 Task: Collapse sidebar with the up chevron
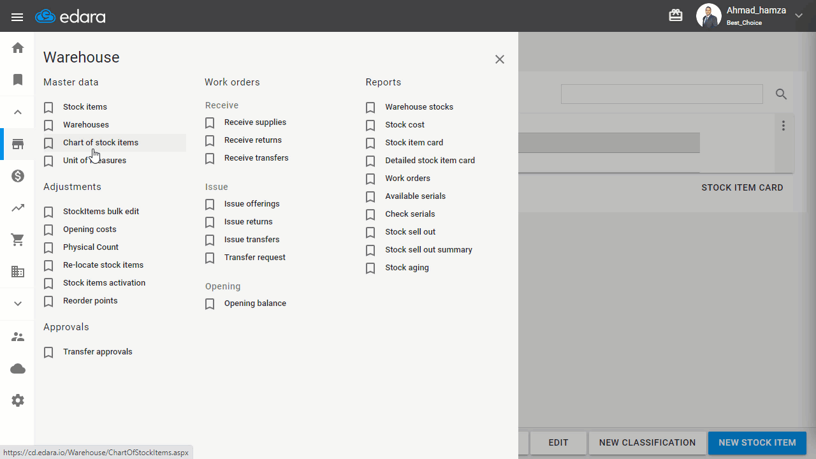coord(18,112)
